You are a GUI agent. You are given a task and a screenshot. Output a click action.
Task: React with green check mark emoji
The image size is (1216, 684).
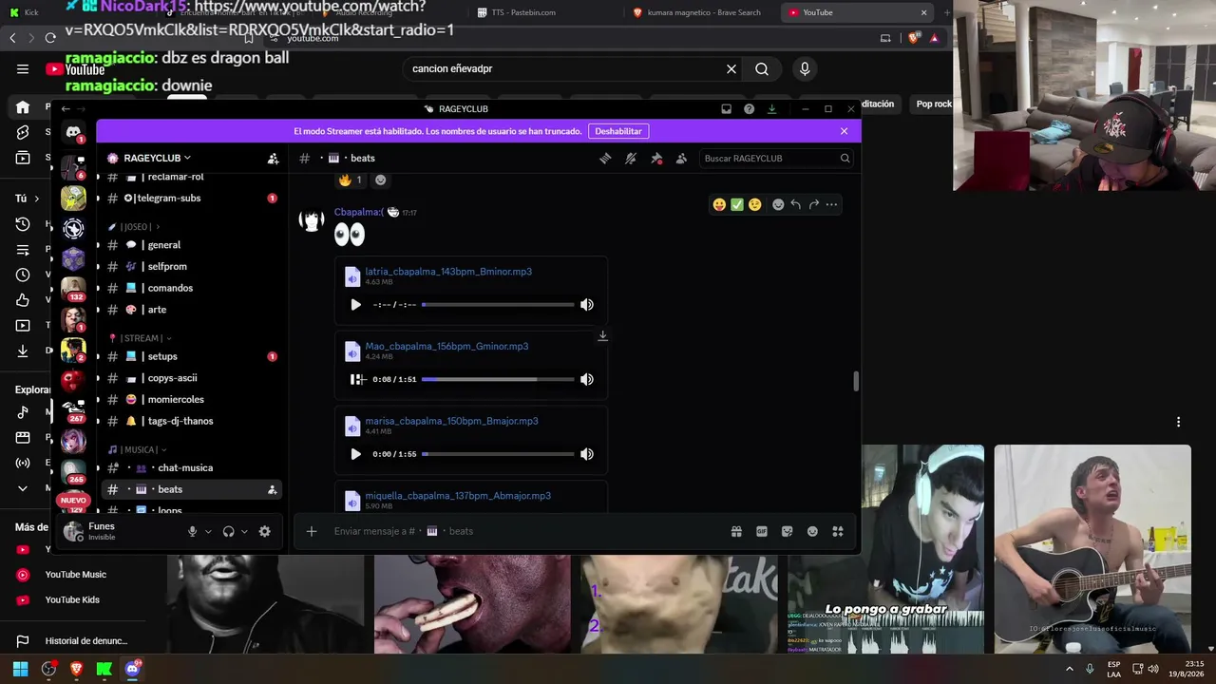click(x=737, y=204)
